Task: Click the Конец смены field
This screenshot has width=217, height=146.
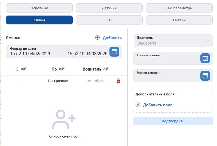Action: [173, 76]
